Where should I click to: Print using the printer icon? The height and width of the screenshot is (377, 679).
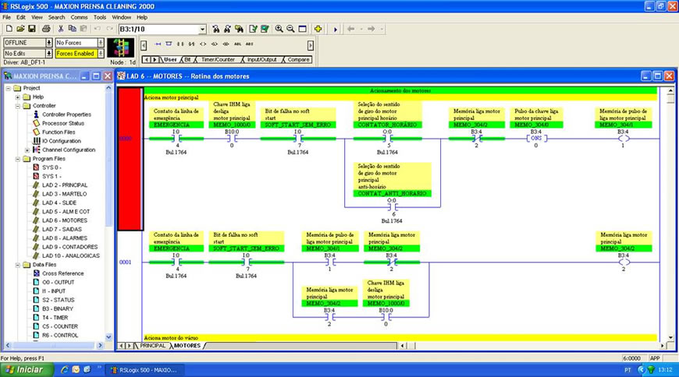(x=46, y=29)
